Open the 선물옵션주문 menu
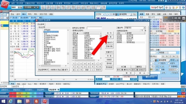This screenshot has height=104, width=186. pyautogui.click(x=30, y=3)
